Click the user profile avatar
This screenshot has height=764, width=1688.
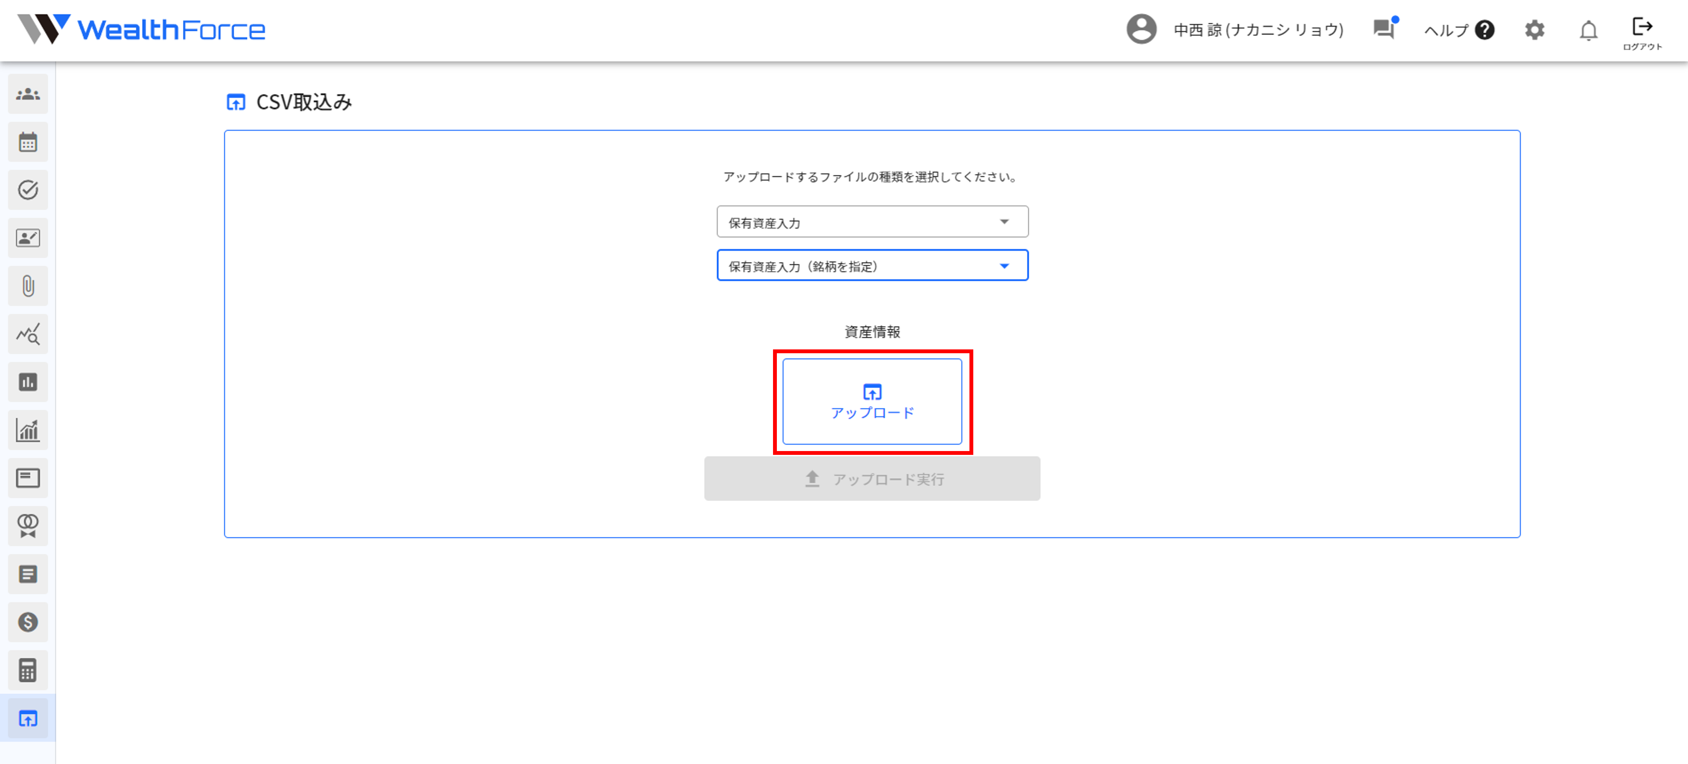point(1141,30)
